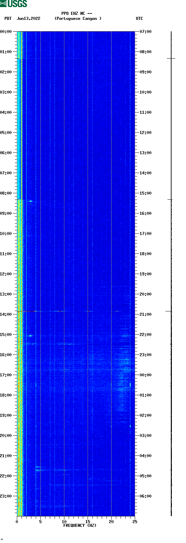Click the 01:00 UTC time label
This screenshot has width=186, height=543.
click(146, 395)
